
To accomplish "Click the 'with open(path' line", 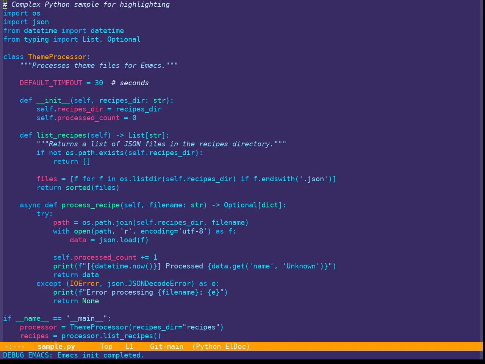I will [x=144, y=231].
